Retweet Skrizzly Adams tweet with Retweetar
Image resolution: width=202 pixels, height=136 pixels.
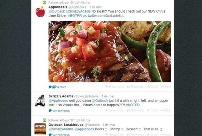tap(136, 110)
